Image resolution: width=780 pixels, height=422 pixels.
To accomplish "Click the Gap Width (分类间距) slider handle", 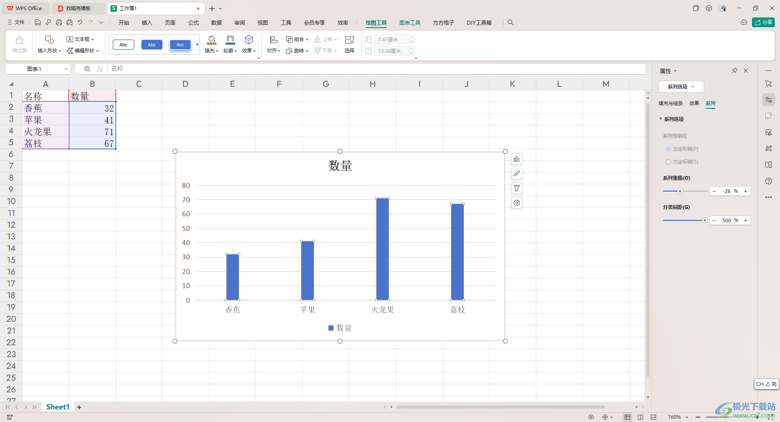I will (x=705, y=220).
